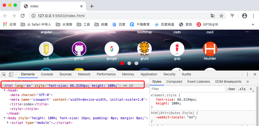Click the es6 site icon

tap(46, 49)
